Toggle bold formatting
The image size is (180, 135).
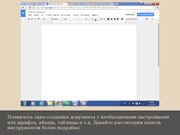coord(86,19)
